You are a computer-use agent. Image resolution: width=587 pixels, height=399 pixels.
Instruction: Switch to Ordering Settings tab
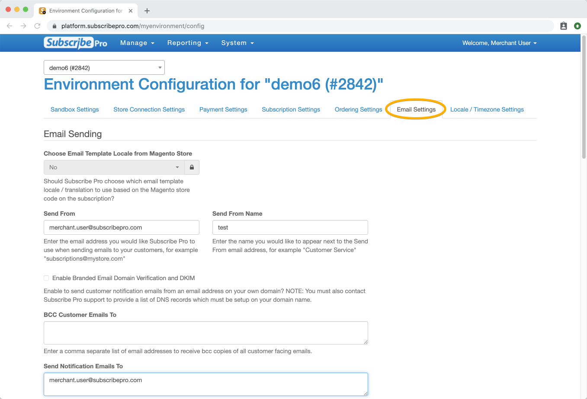359,109
